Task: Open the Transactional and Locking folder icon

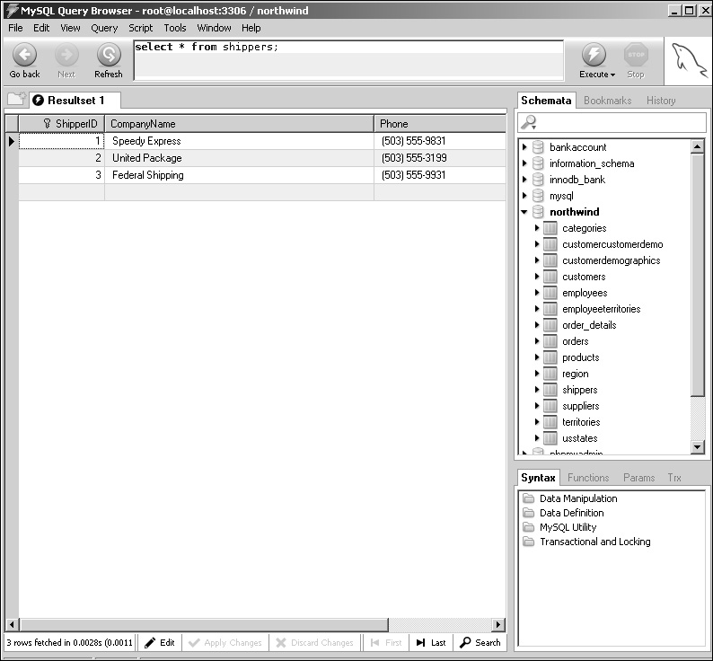Action: click(528, 542)
